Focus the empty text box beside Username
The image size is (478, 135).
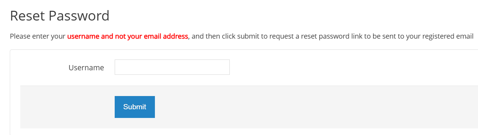click(172, 67)
